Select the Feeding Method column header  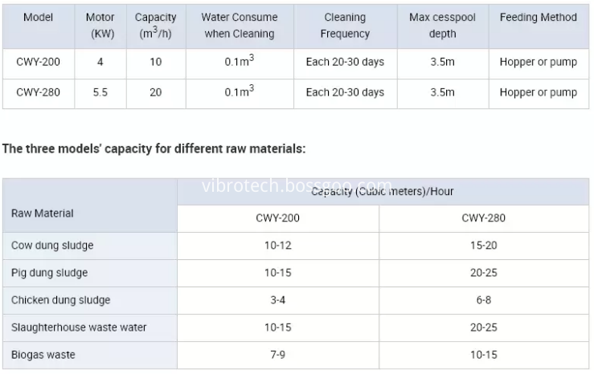click(538, 17)
